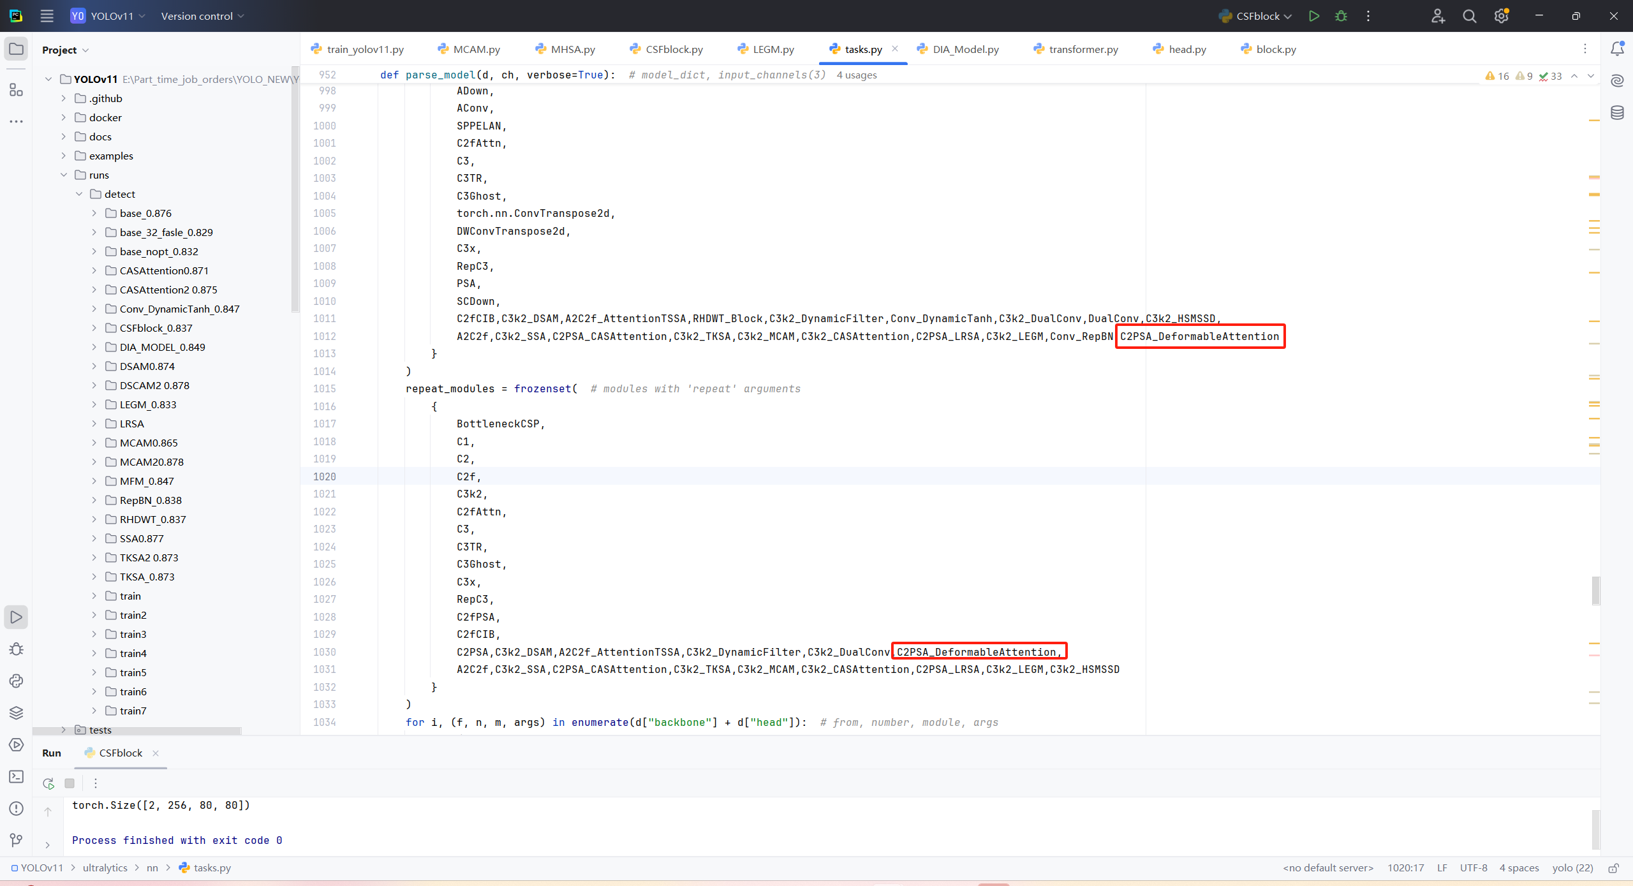Click the Debug bug icon in toolbar
The image size is (1633, 886).
pyautogui.click(x=1341, y=16)
